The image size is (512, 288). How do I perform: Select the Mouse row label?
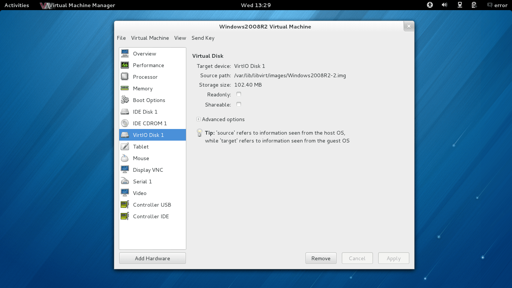pyautogui.click(x=141, y=158)
